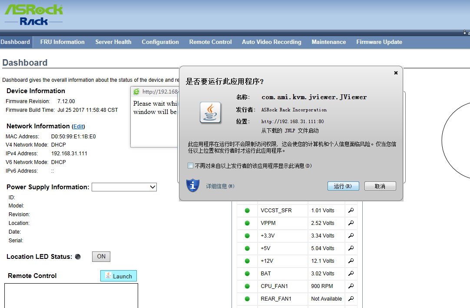Open the Auto Video Recording menu

271,42
